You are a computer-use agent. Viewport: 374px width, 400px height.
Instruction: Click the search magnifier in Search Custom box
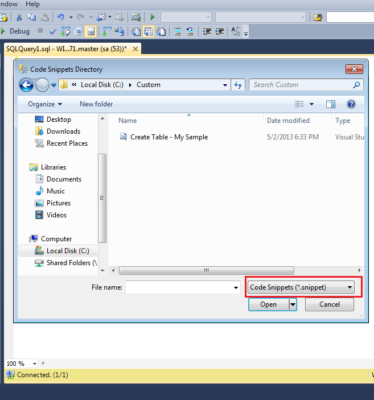coord(357,85)
